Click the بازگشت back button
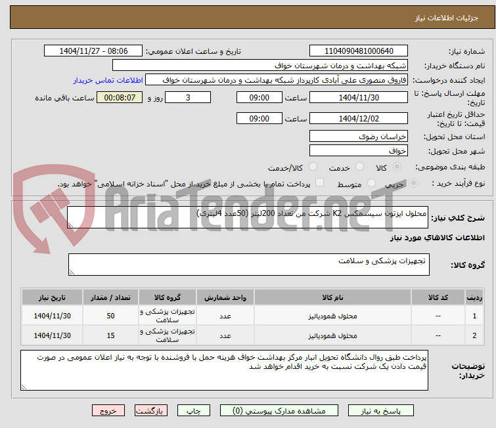Viewport: 496px width, 428px height. click(x=150, y=411)
